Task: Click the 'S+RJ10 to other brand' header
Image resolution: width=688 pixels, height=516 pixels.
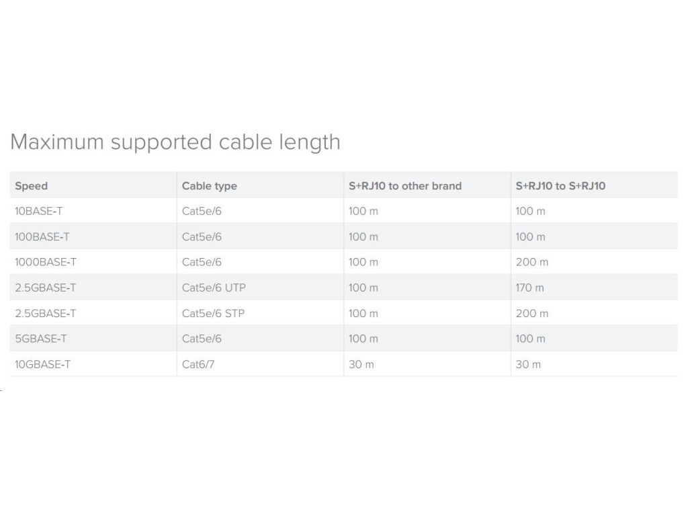Action: [x=404, y=186]
